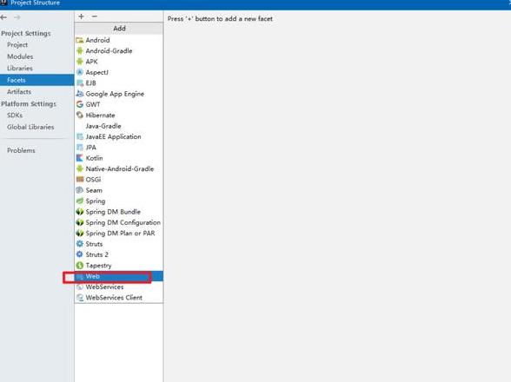
Task: Select Spring DM Configuration entry text
Action: tap(123, 222)
